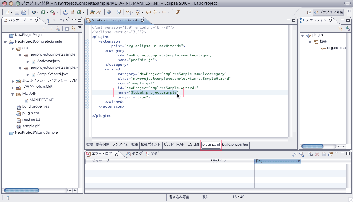The height and width of the screenshot is (202, 353).
Task: Toggle Link with Editor in Package Explorer
Action: [x=73, y=29]
